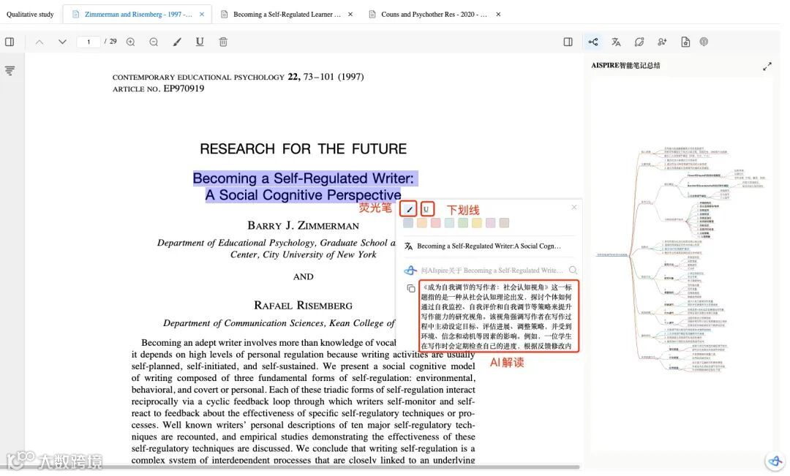Click the mind map thumbnail in notes panel
The height and width of the screenshot is (476, 790).
[681, 260]
